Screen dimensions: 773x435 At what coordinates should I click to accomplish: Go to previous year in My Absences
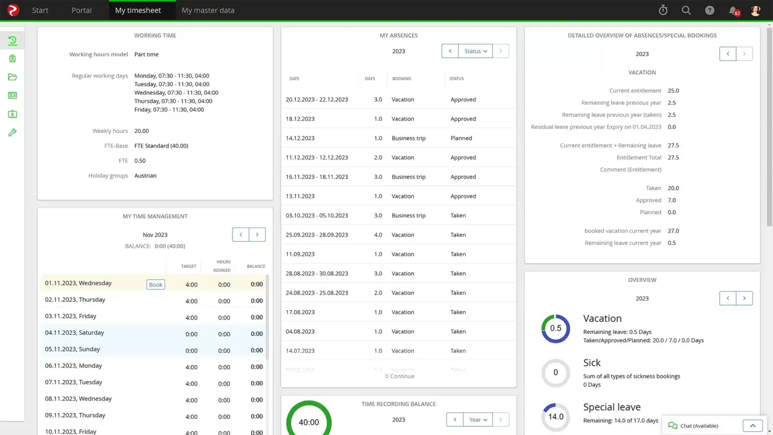(x=450, y=51)
